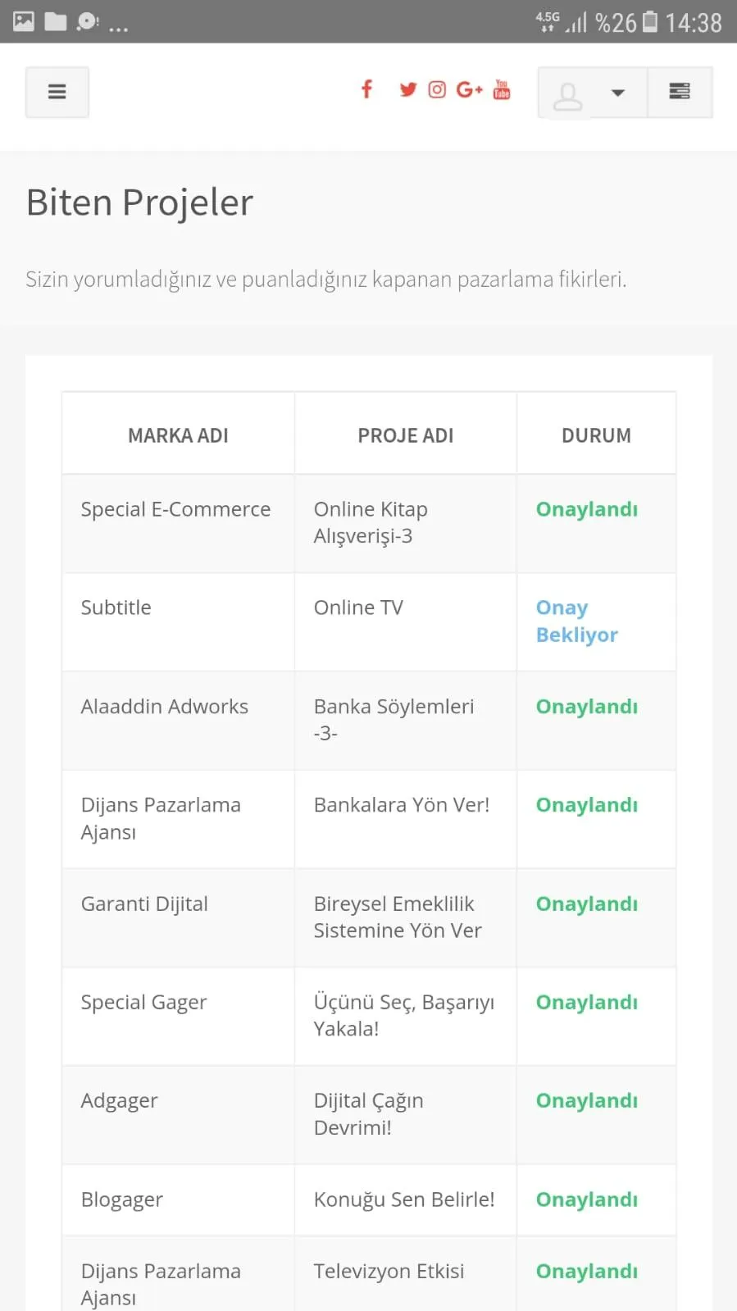
Task: Select the PROJE ADI column header
Action: click(406, 435)
